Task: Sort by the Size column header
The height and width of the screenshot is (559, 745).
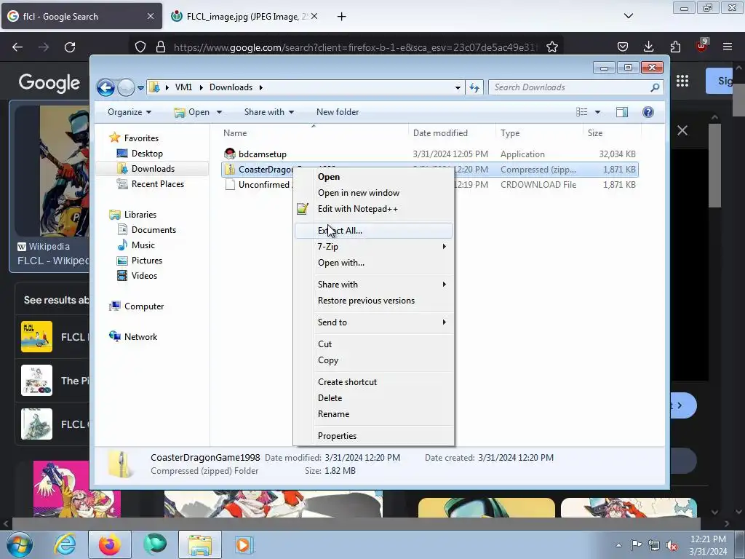Action: (595, 134)
